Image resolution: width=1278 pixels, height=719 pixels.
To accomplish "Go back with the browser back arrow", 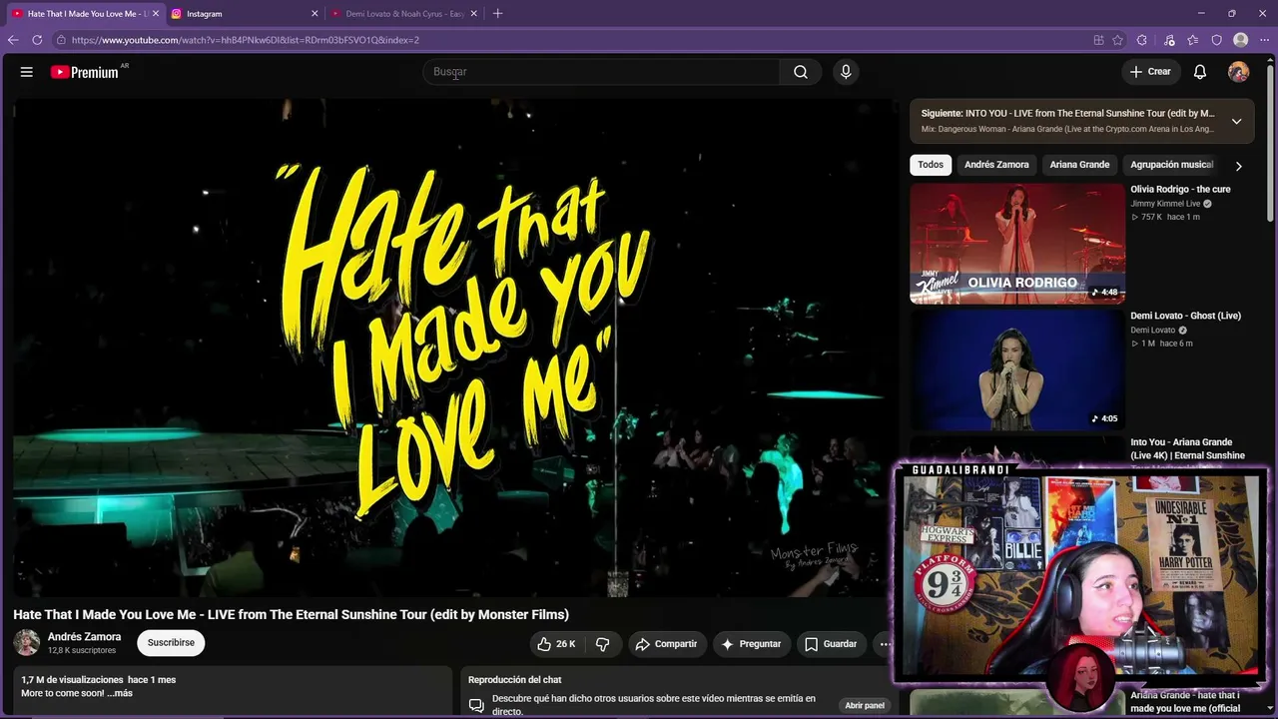I will (x=13, y=40).
